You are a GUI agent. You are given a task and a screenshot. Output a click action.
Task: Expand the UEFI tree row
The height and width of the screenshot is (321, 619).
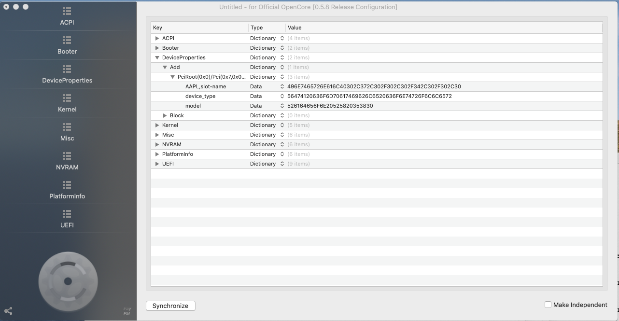click(x=157, y=164)
